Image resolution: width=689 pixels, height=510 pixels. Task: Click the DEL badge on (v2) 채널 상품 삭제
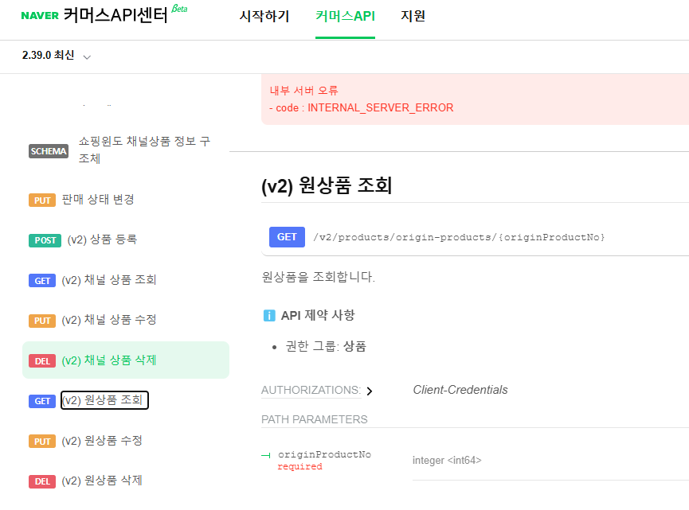tap(42, 360)
